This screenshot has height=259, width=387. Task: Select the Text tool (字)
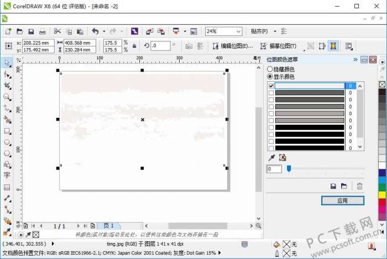click(x=7, y=175)
